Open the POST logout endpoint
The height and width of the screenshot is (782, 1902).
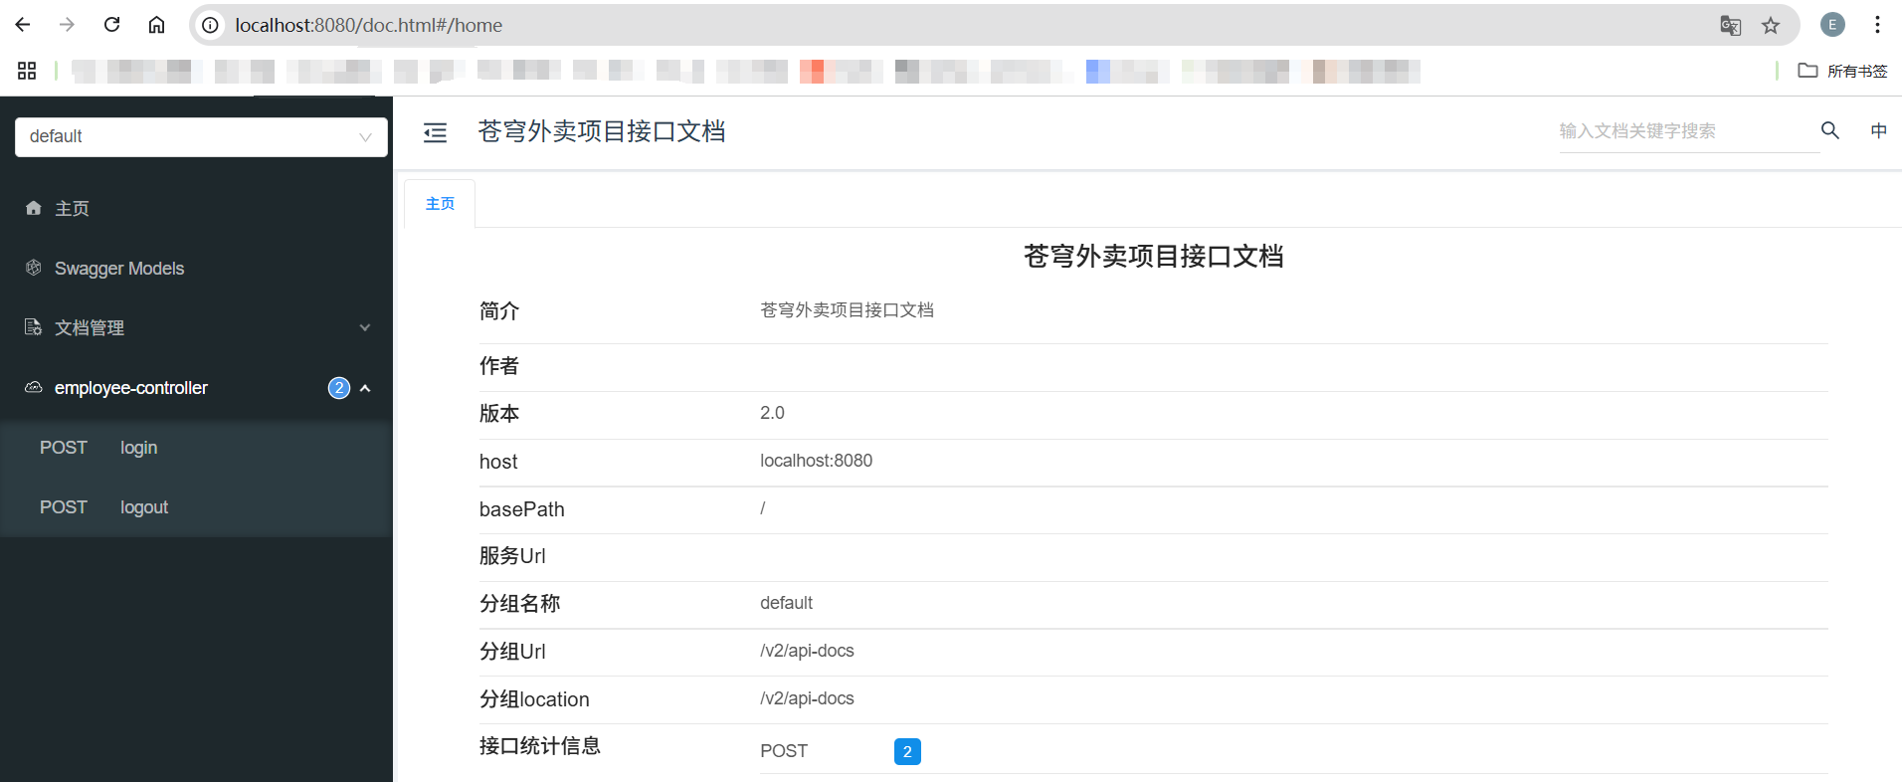(x=196, y=507)
